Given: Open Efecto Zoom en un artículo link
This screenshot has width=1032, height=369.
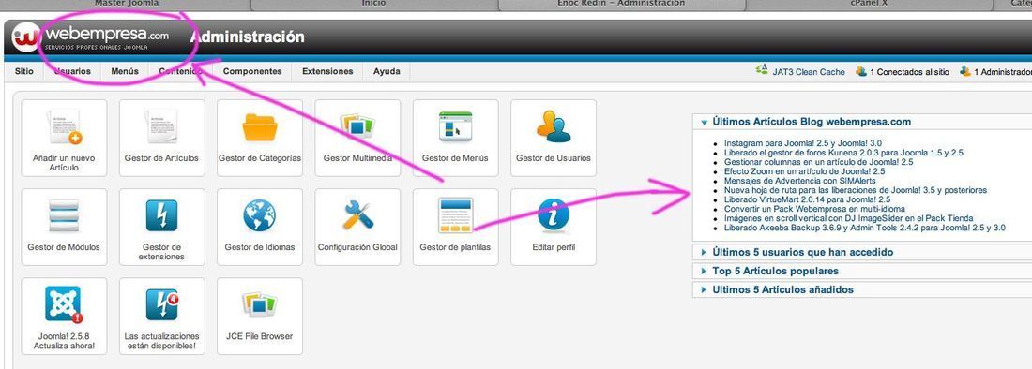Looking at the screenshot, I should (x=804, y=171).
